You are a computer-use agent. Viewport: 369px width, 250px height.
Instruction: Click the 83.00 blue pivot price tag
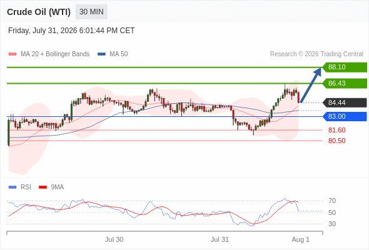point(345,116)
